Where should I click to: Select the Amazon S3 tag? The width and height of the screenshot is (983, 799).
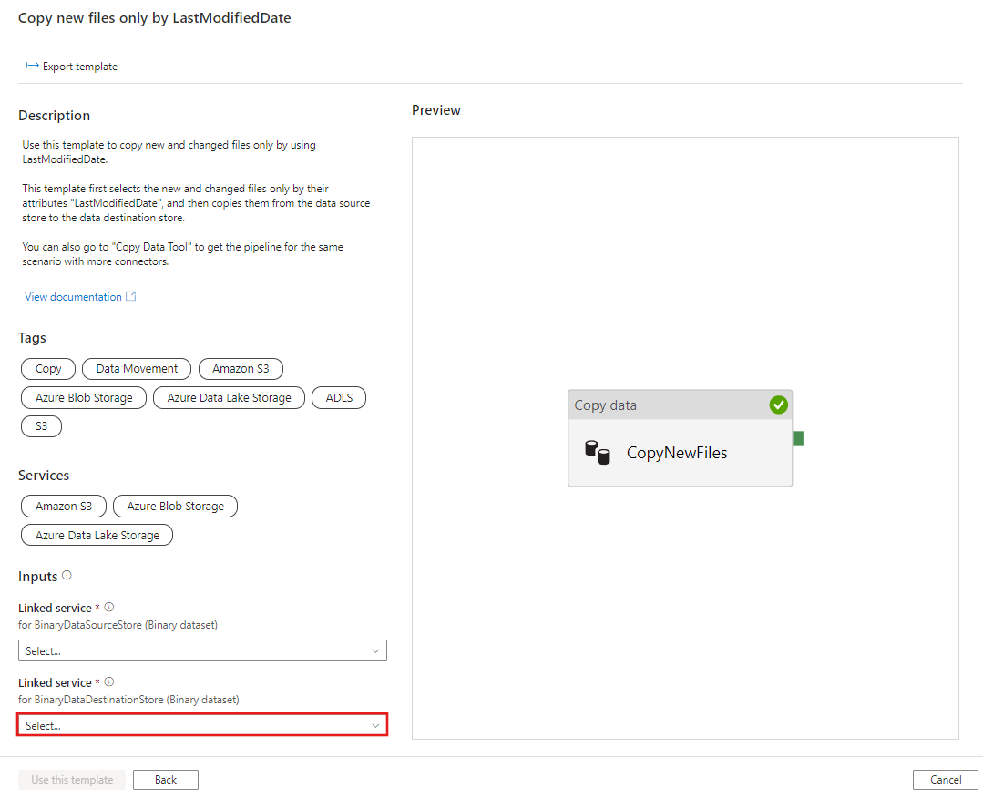[241, 369]
